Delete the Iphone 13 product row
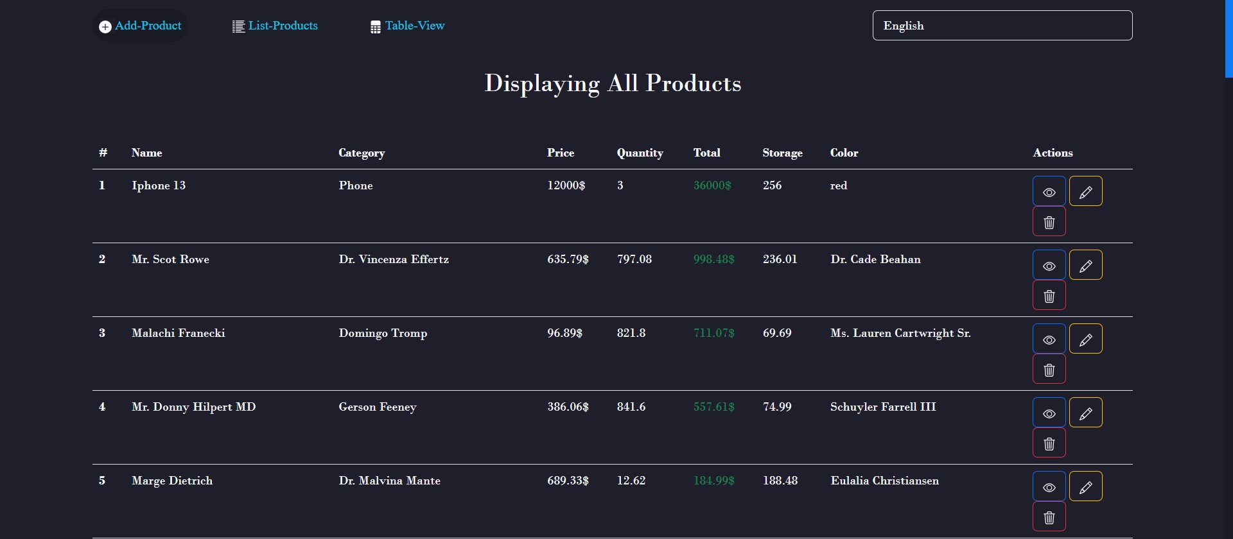1233x539 pixels. pyautogui.click(x=1049, y=221)
